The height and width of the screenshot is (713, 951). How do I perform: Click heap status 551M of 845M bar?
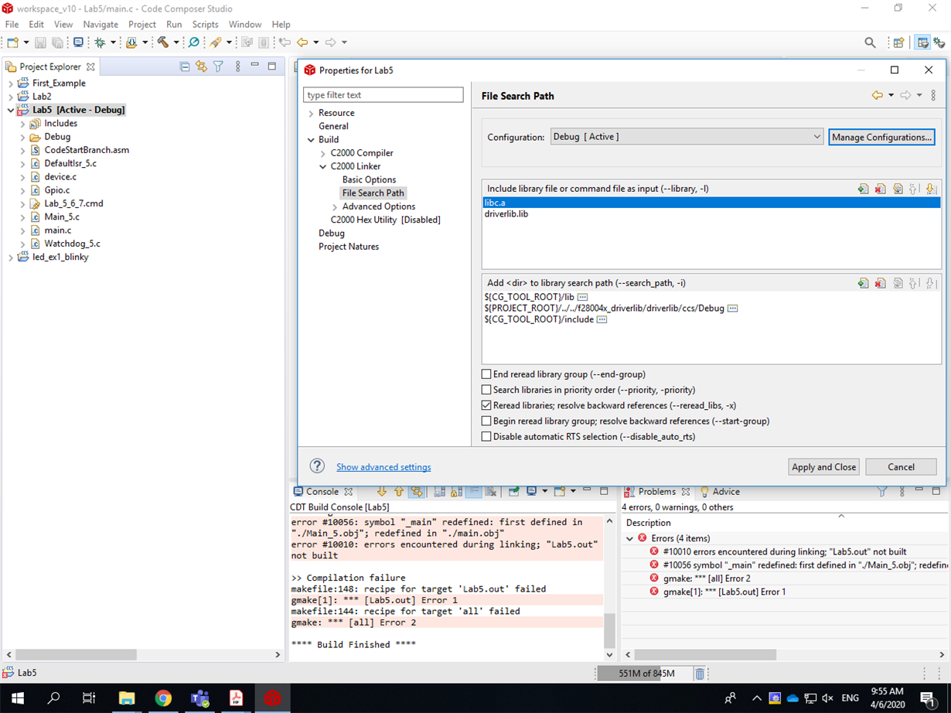click(646, 674)
